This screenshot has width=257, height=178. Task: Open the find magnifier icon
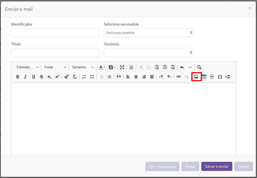(199, 67)
